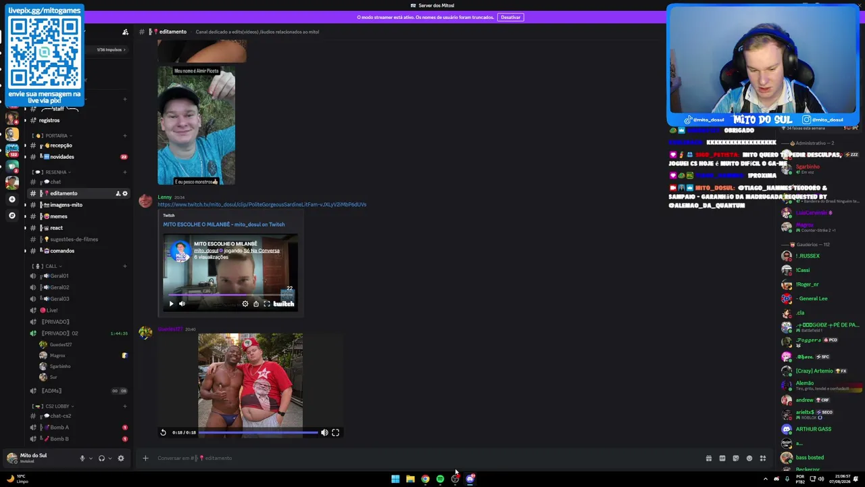This screenshot has height=487, width=865.
Task: Toggle headphone deafen in the user panel
Action: coord(101,459)
